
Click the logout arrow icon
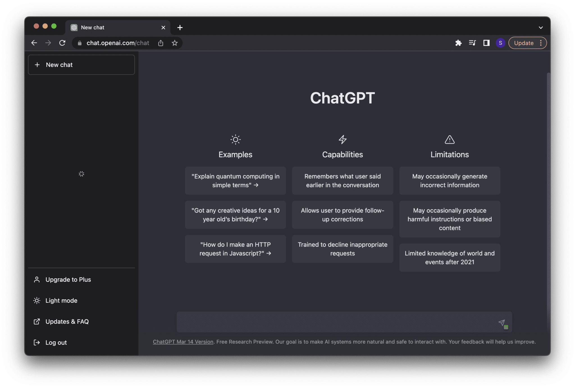pos(37,342)
